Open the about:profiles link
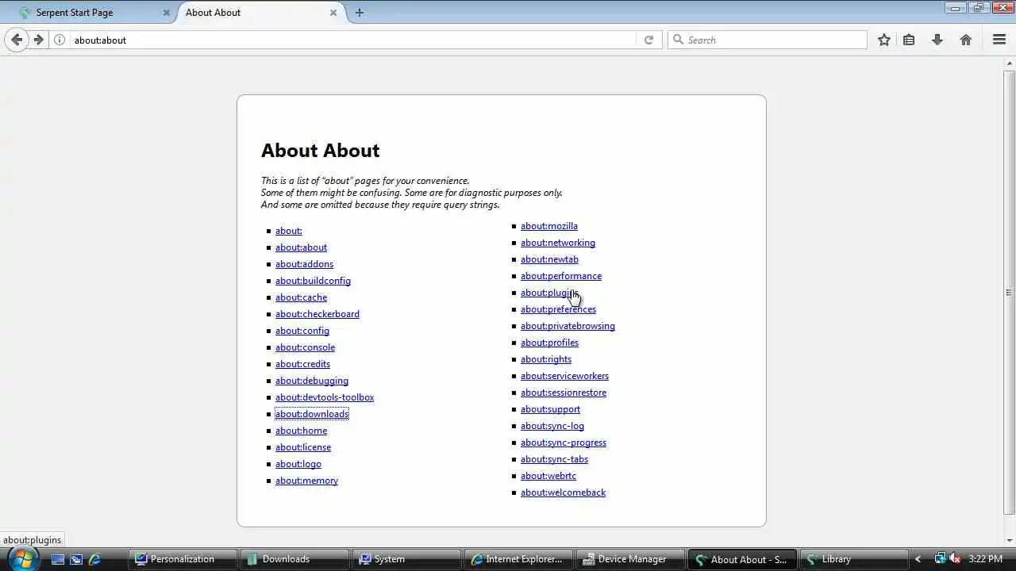Screen dimensions: 1016x571 [549, 343]
